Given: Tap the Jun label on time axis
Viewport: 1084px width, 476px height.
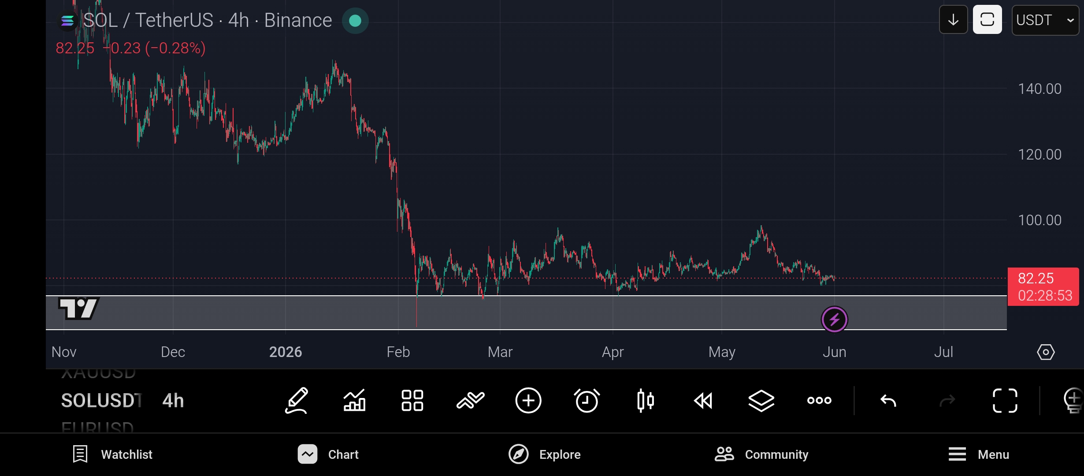Looking at the screenshot, I should coord(835,352).
